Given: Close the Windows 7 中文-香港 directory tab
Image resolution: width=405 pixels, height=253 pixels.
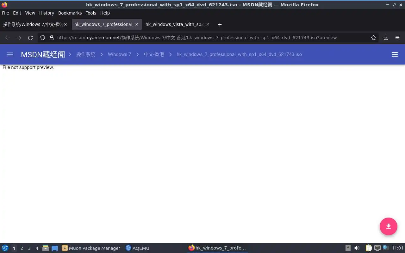Looking at the screenshot, I should [65, 24].
